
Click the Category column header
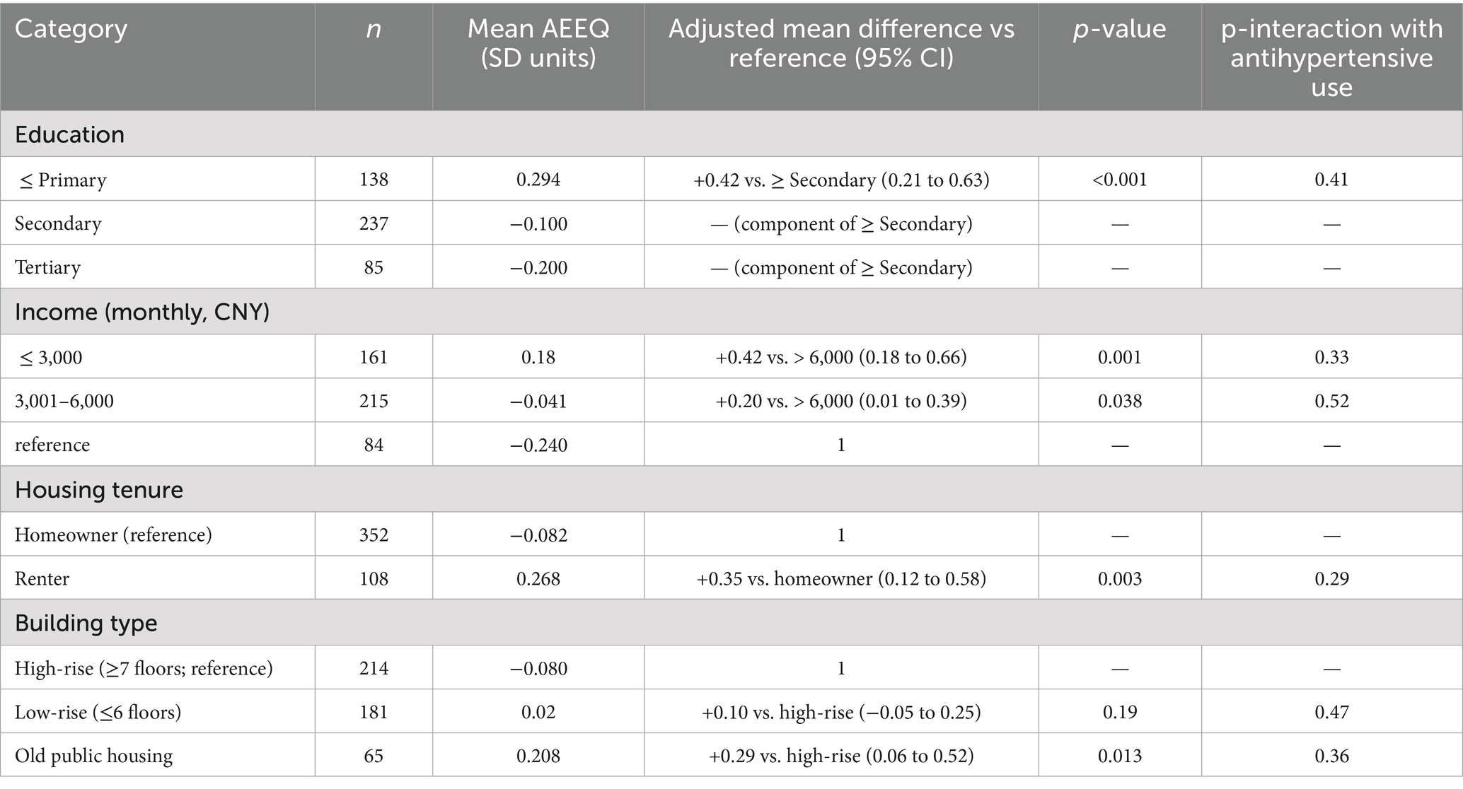click(71, 29)
